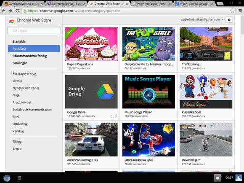This screenshot has width=244, height=183.
Task: Click the 06:37 clock in the tray
Action: [229, 178]
